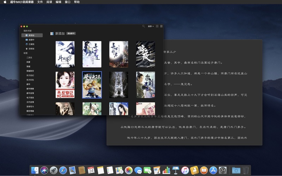
Task: Open iTunes music icon in dock
Action: pyautogui.click(x=185, y=170)
